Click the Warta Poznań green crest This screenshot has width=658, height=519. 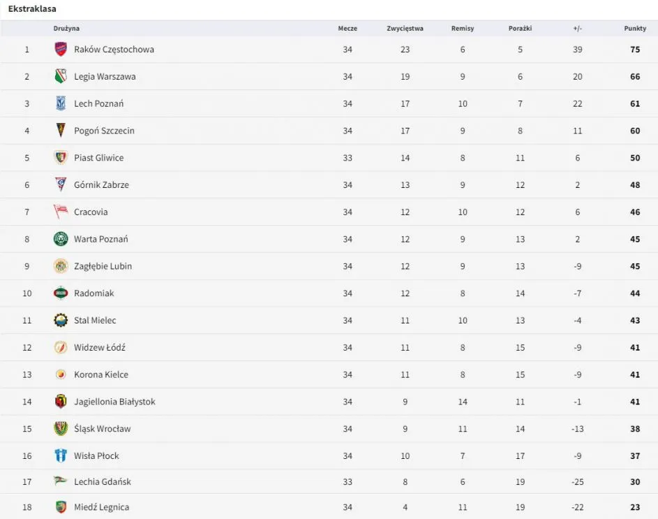(x=61, y=239)
